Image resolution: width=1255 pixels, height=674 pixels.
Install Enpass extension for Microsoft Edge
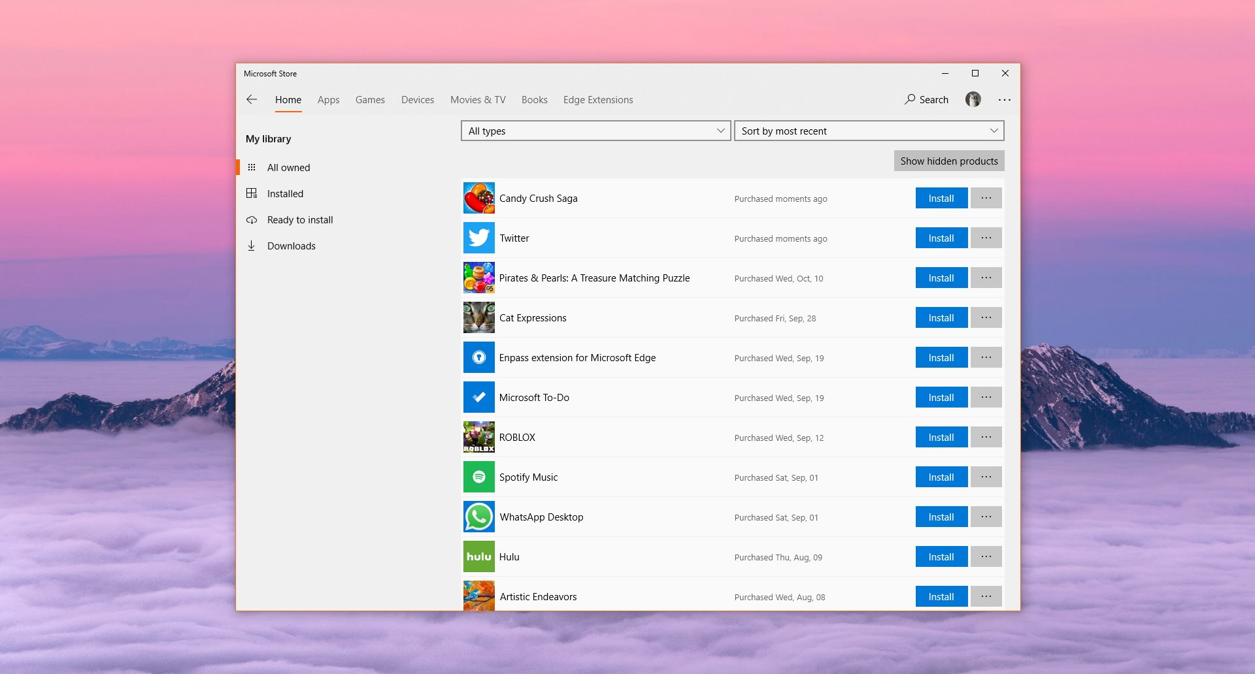coord(941,357)
